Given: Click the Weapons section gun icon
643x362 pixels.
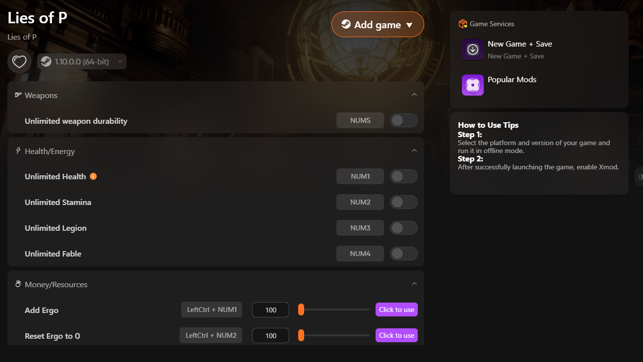Looking at the screenshot, I should [x=18, y=95].
